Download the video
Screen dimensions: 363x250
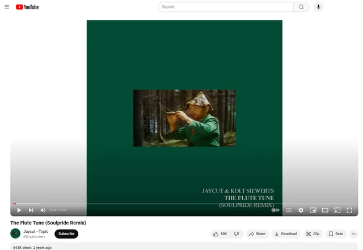[286, 234]
